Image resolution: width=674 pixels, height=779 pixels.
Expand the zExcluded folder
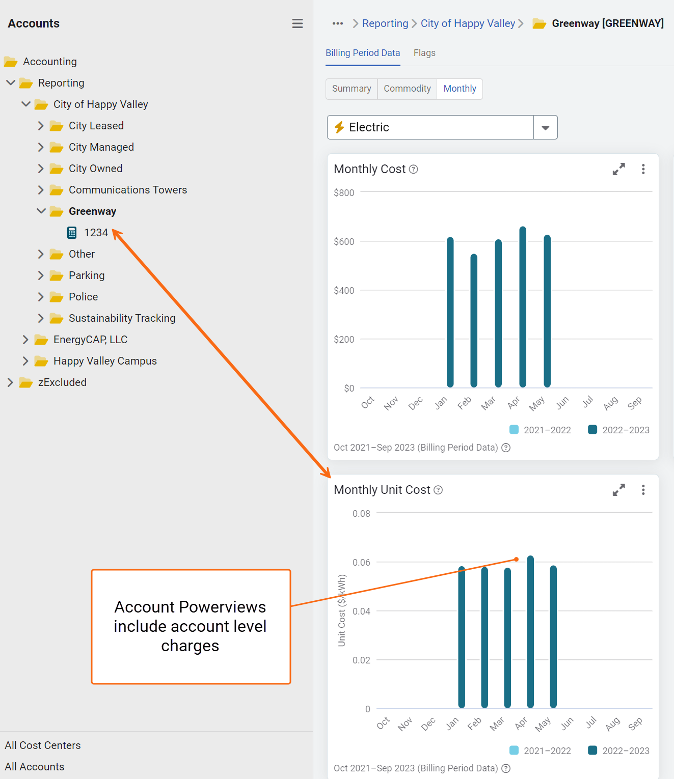tap(10, 382)
